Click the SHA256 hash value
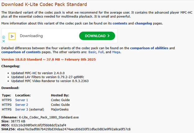The image size is (194, 133). click(x=74, y=129)
